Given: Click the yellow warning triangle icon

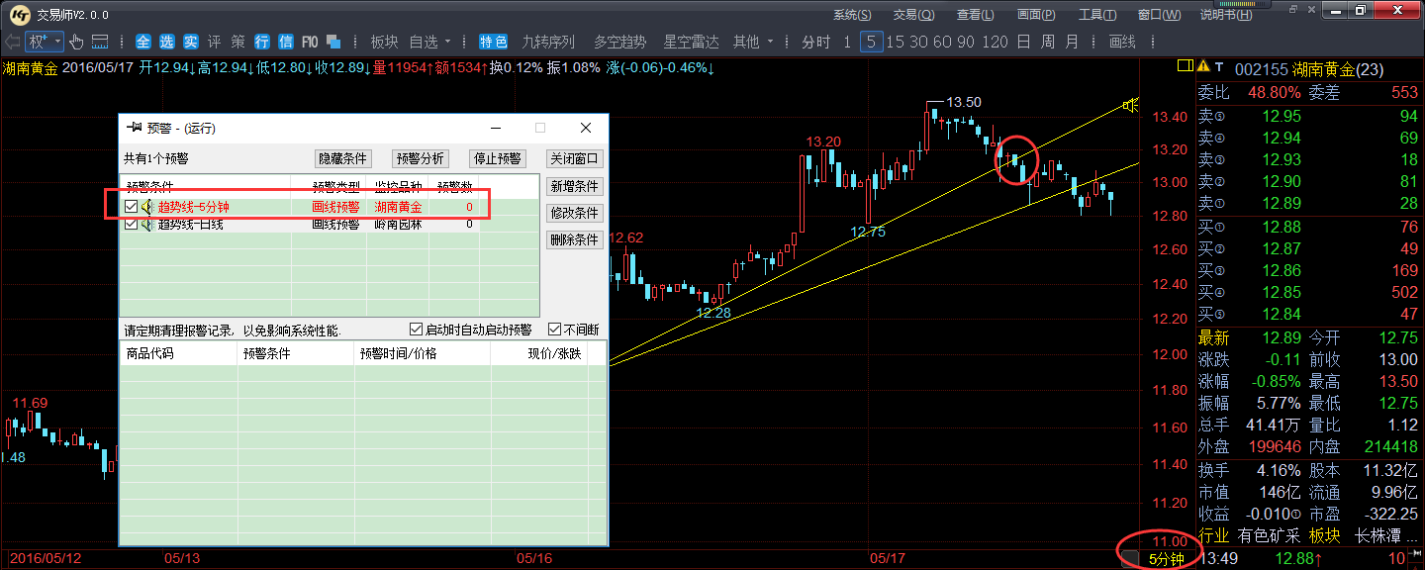Looking at the screenshot, I should point(1203,66).
